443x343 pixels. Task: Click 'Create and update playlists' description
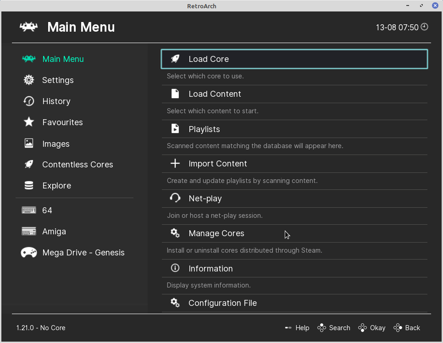(242, 181)
